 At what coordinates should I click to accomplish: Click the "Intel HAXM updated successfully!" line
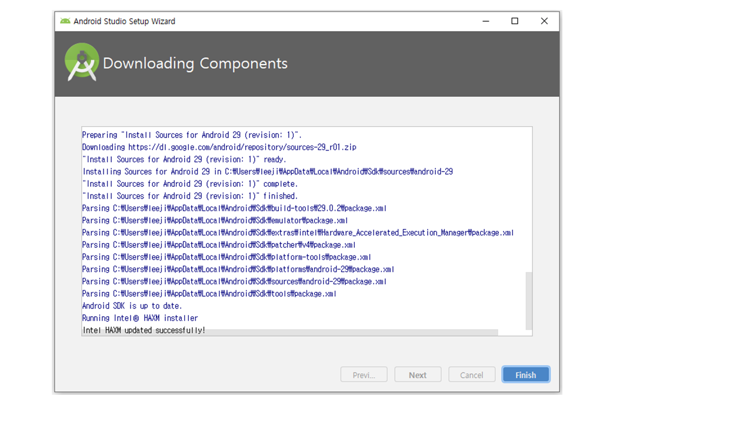[144, 330]
